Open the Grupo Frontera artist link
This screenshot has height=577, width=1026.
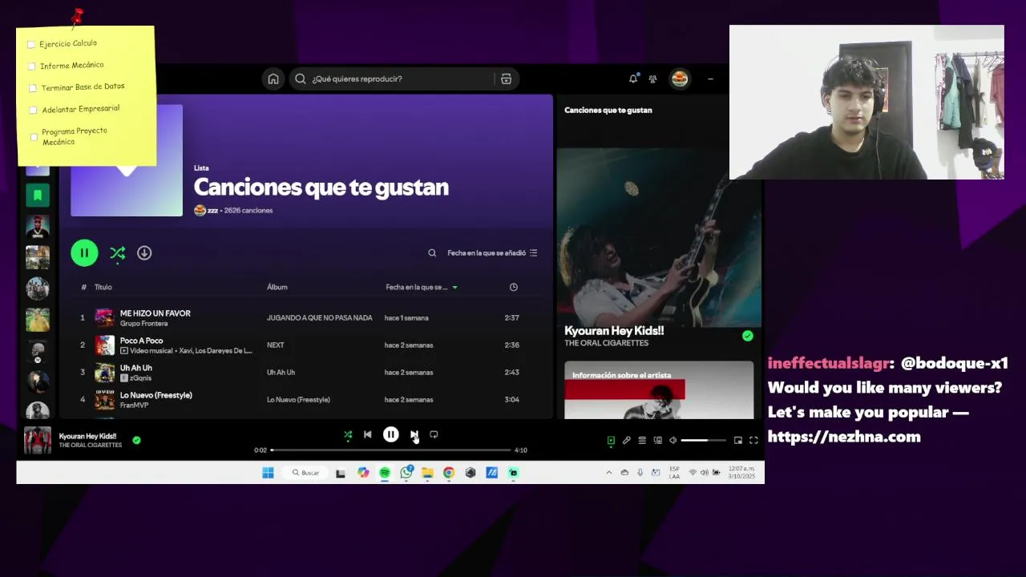[x=143, y=324]
